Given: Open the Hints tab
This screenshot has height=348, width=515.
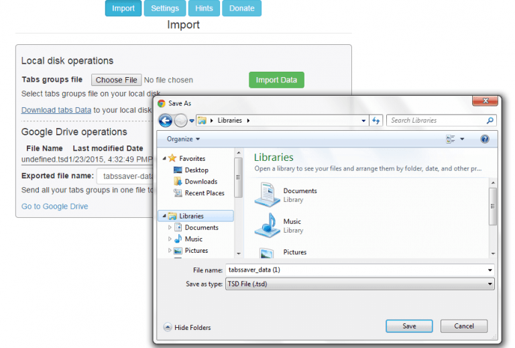Looking at the screenshot, I should (x=204, y=8).
